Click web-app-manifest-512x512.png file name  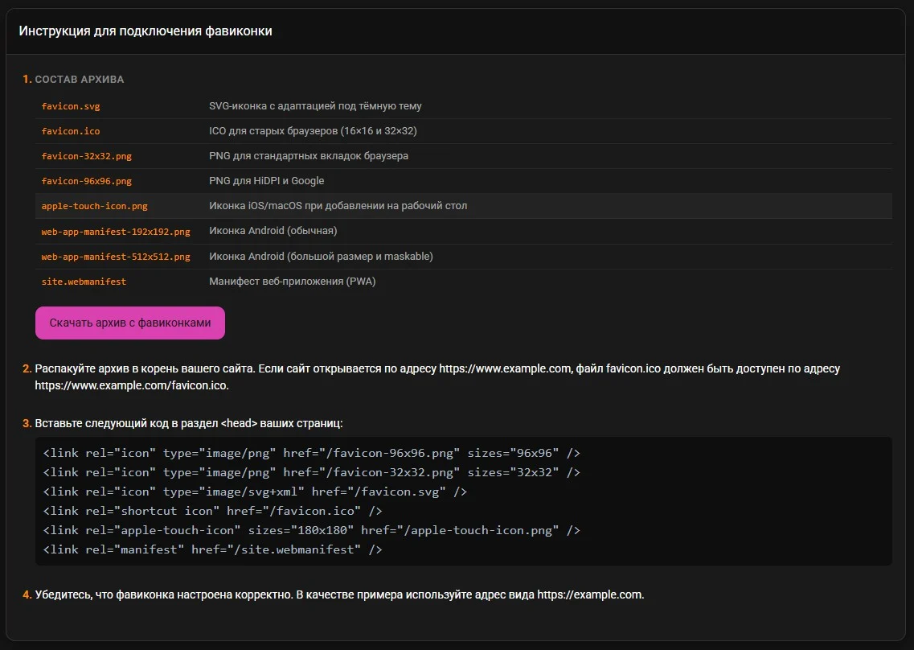click(116, 257)
